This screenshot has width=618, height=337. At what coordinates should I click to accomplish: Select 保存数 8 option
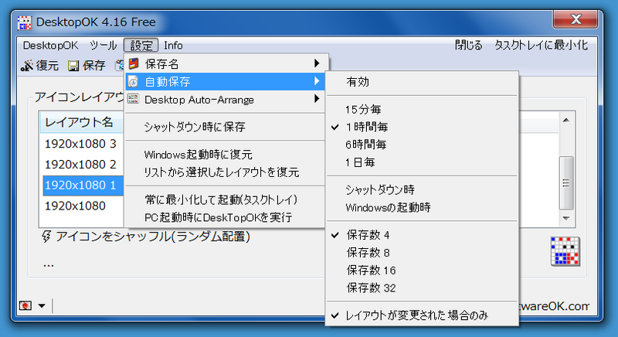tap(422, 253)
